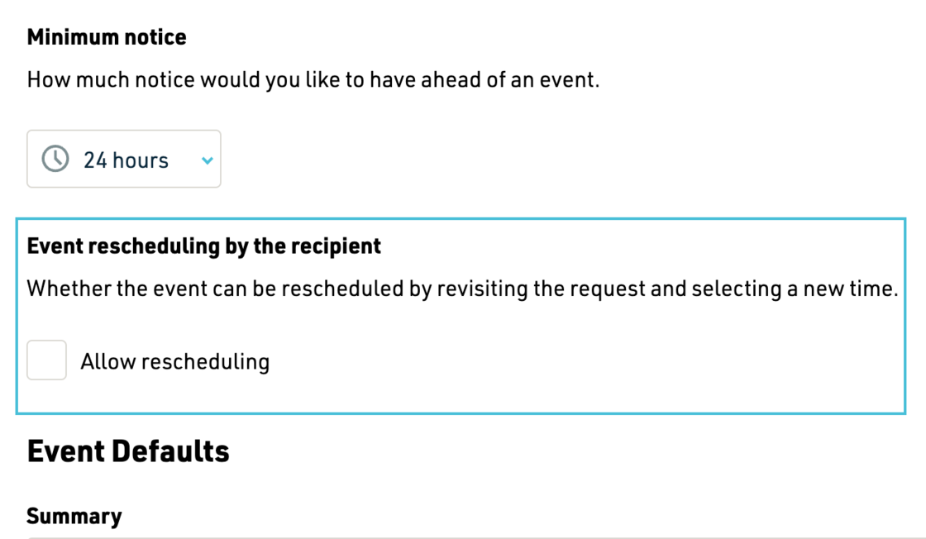Click the "Allow rescheduling" checkbox label
926x539 pixels.
pyautogui.click(x=174, y=361)
